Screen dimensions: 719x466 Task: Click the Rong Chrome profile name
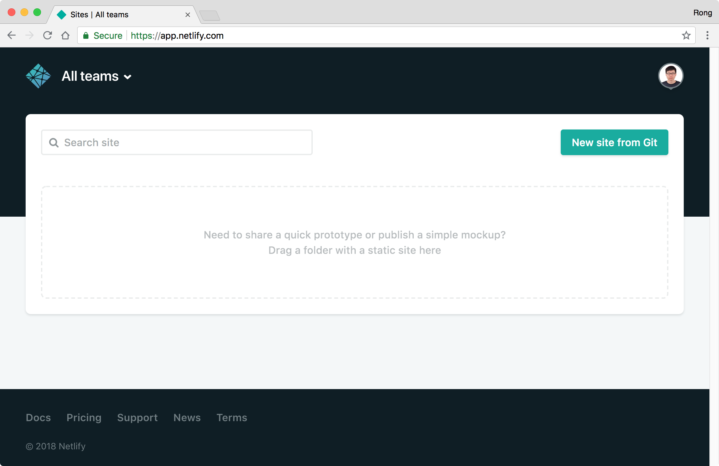pyautogui.click(x=703, y=13)
